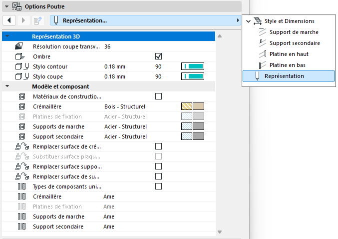Click the Support de marche menu icon
Viewport: 338px width, 239px height.
coord(262,32)
